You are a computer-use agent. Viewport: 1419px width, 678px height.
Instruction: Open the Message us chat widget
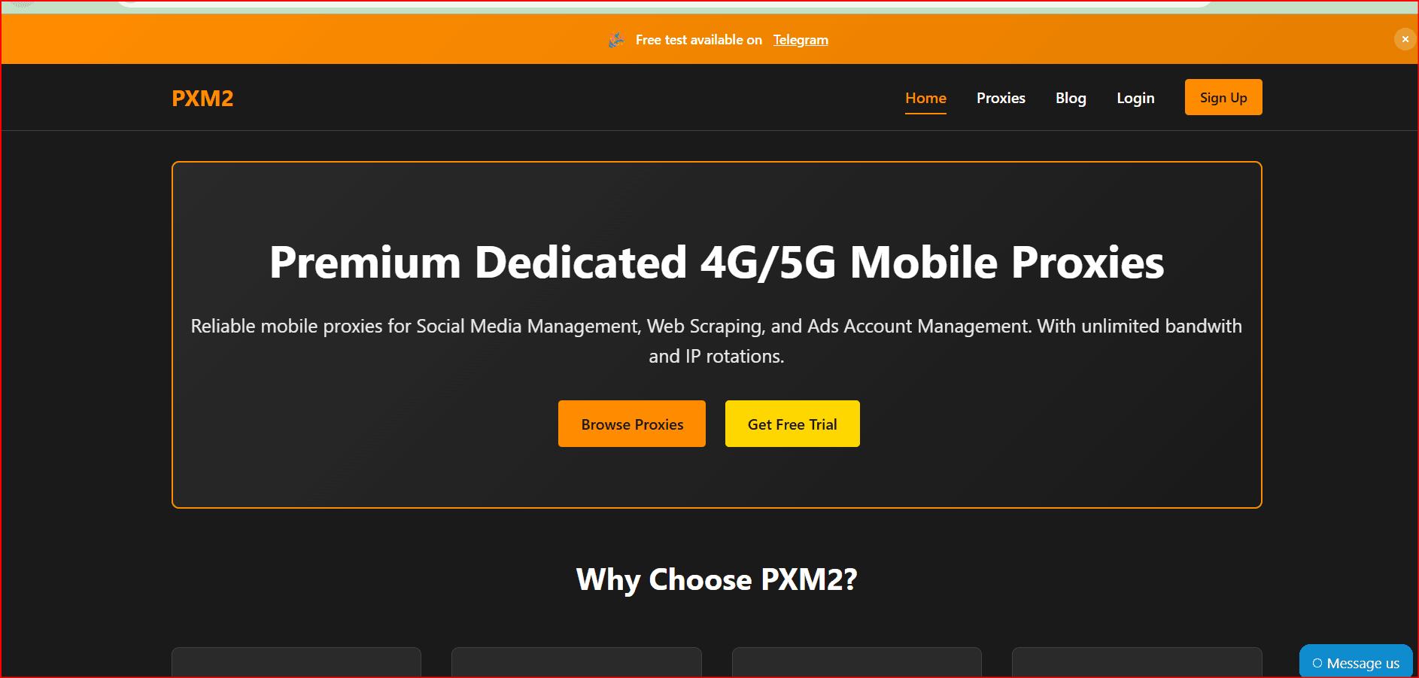click(1356, 661)
